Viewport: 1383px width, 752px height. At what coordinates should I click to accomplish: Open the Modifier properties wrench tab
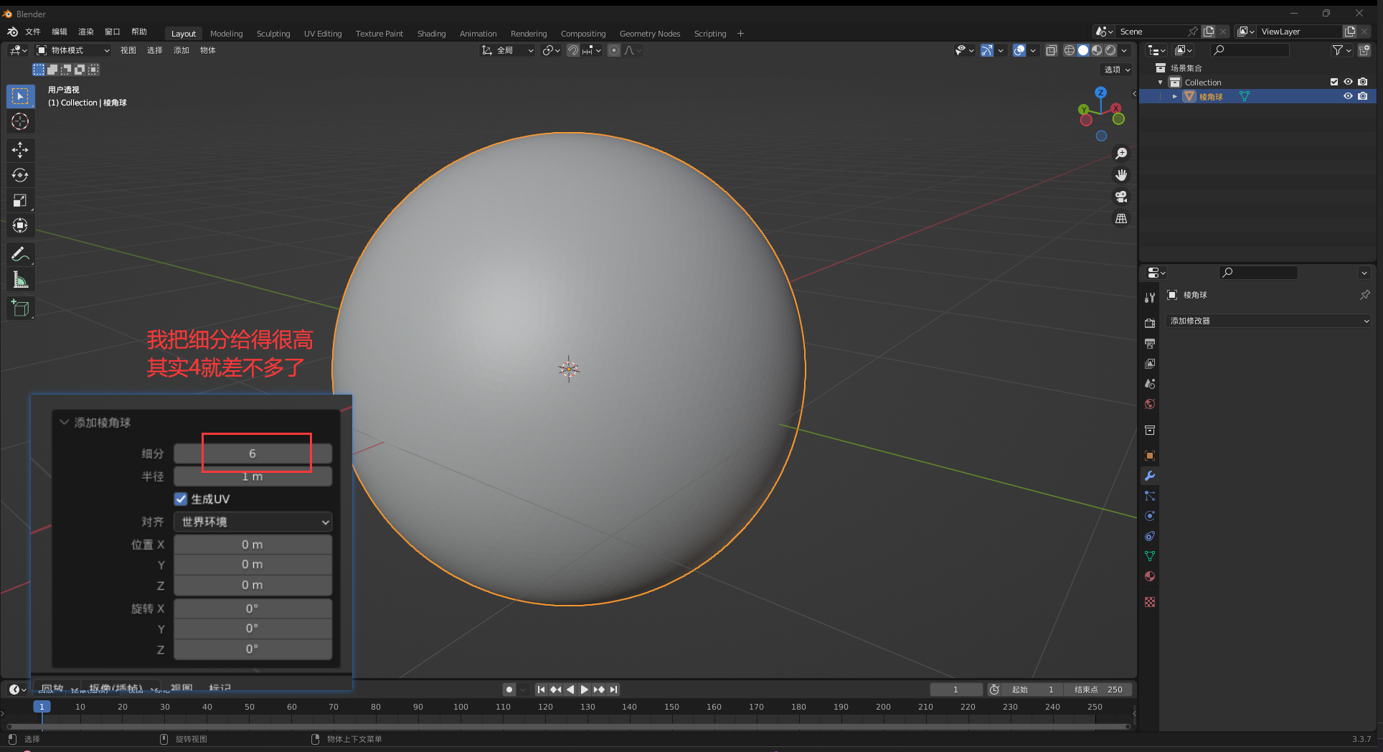1150,476
